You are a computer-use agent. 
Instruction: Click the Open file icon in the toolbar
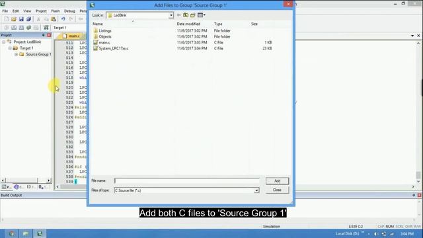pyautogui.click(x=13, y=19)
